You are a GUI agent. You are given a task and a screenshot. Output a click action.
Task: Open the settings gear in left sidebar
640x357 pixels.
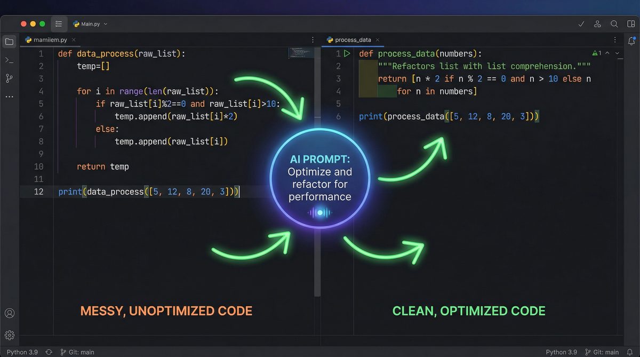click(9, 335)
